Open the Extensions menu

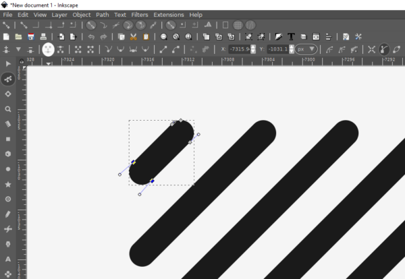(x=169, y=15)
